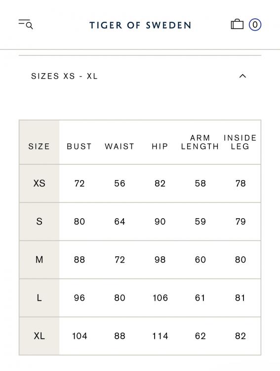Click the SIZES XS - XL heading
This screenshot has height=371, width=280.
click(64, 76)
